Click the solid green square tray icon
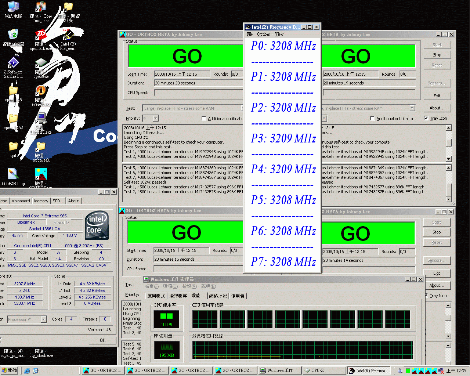The width and height of the screenshot is (470, 376). pyautogui.click(x=408, y=371)
